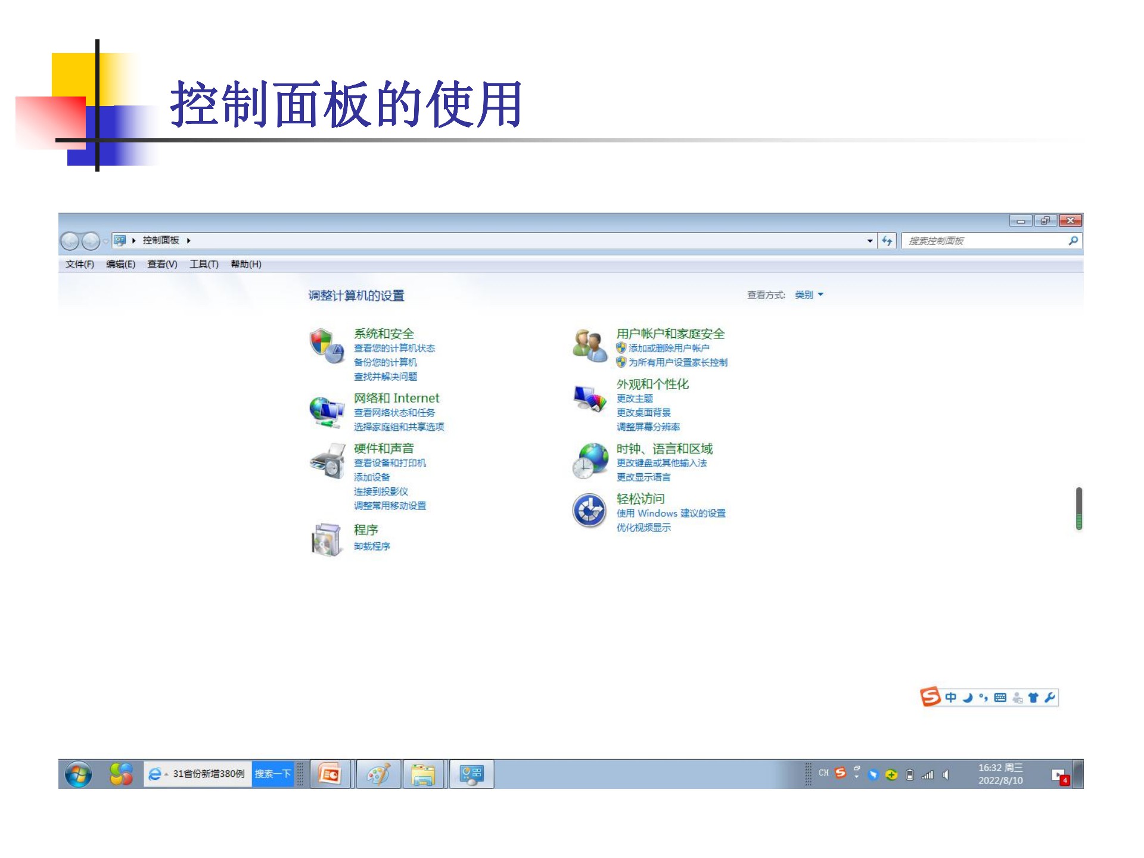Click the Windows Start orb

[x=79, y=774]
